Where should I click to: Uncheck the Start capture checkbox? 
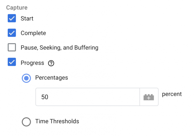coord(12,18)
